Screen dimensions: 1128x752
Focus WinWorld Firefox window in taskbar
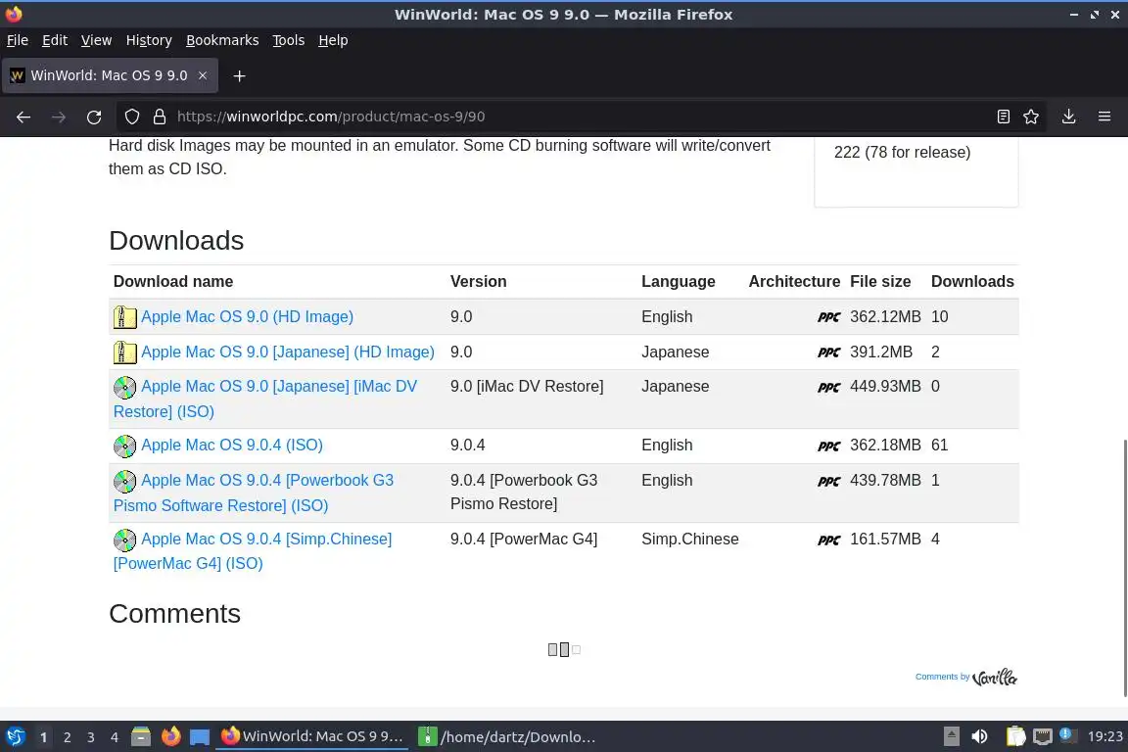pyautogui.click(x=311, y=737)
